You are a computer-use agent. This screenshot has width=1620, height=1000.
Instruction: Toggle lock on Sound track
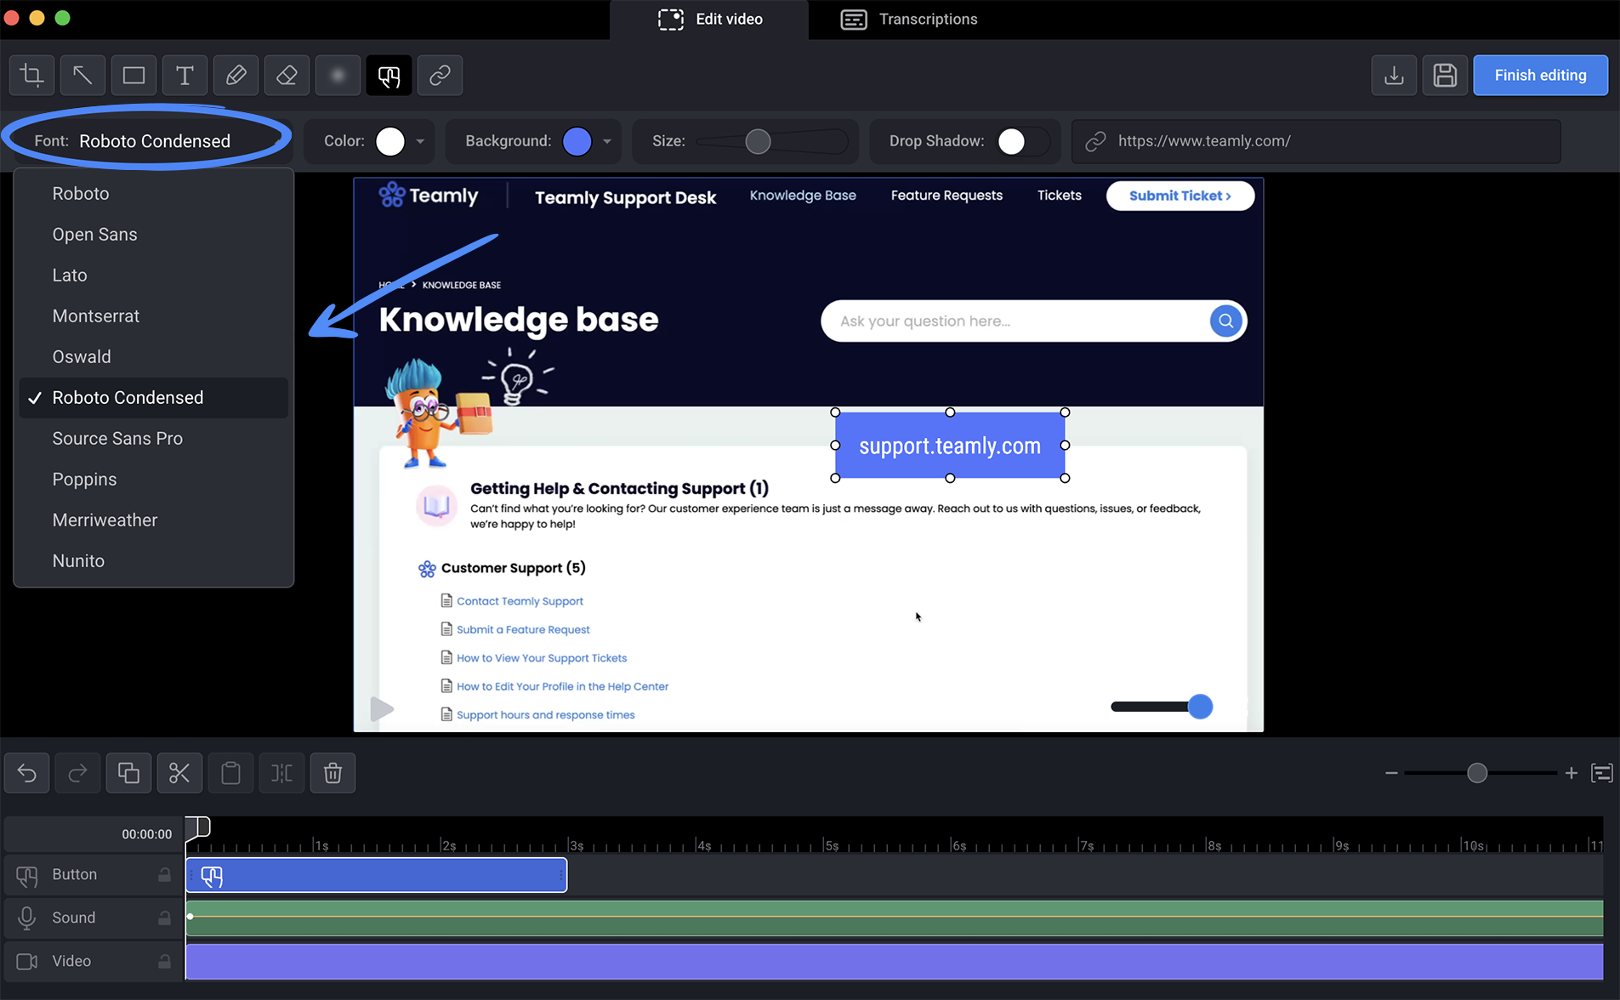(x=164, y=918)
